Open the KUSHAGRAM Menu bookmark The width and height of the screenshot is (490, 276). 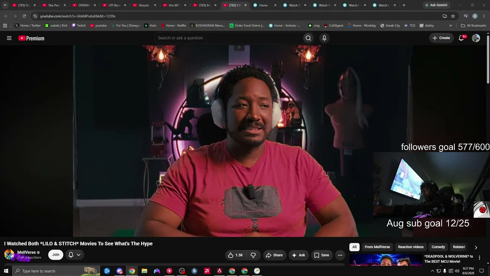(207, 25)
